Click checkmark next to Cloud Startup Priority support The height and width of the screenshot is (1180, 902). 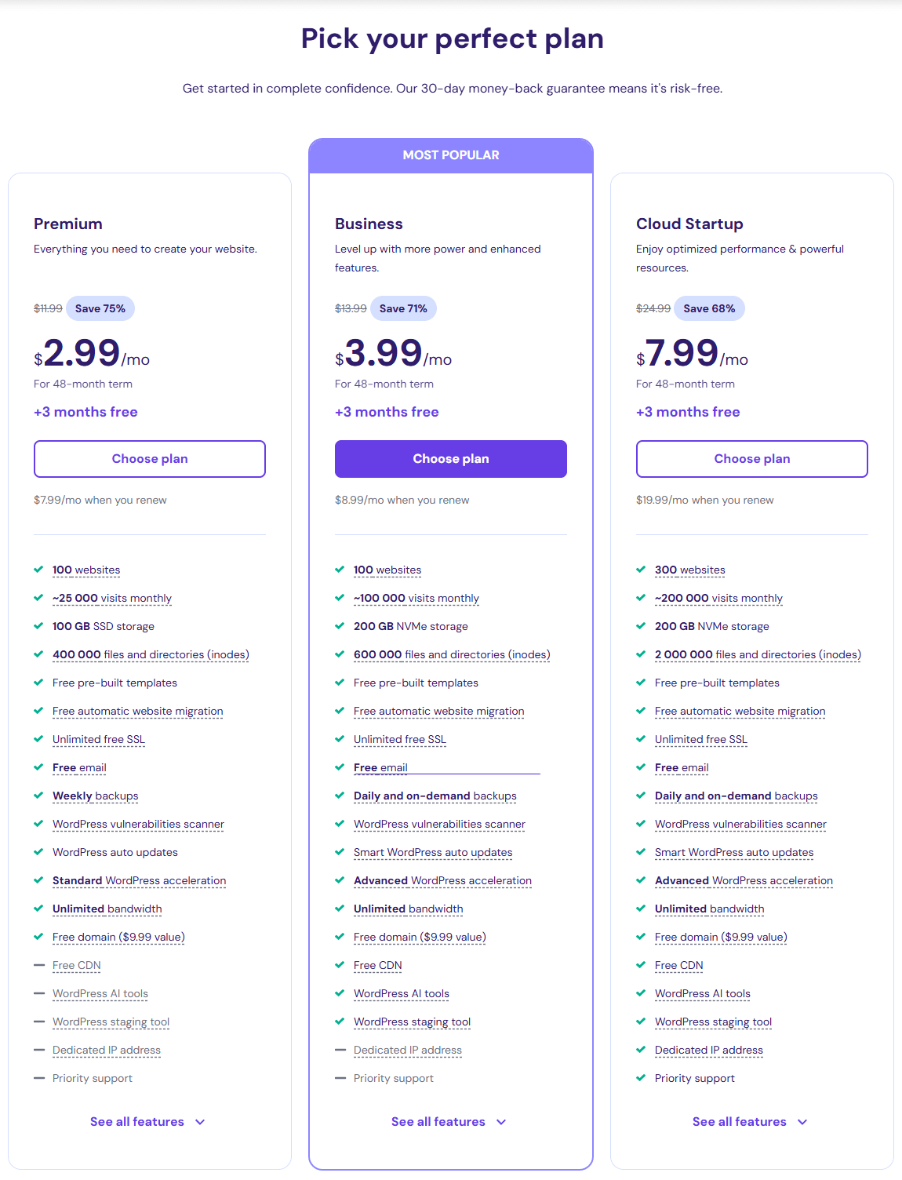641,1078
